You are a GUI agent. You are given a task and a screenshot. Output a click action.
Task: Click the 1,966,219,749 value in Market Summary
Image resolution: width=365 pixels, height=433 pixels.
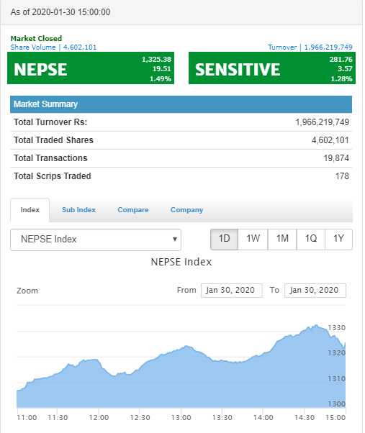coord(323,122)
